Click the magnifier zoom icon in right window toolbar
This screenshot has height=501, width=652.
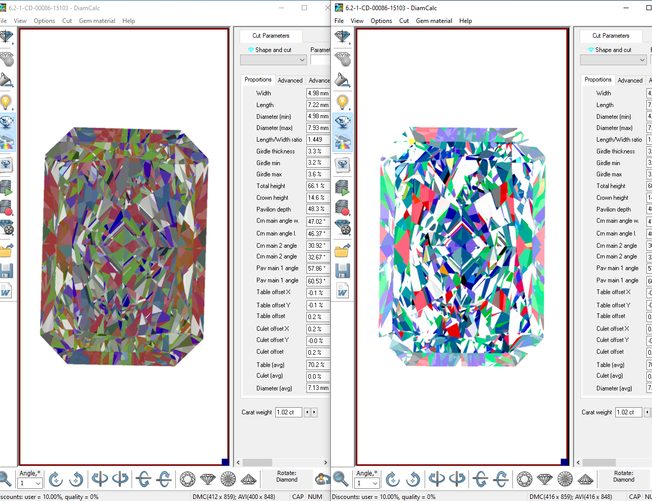(x=340, y=479)
